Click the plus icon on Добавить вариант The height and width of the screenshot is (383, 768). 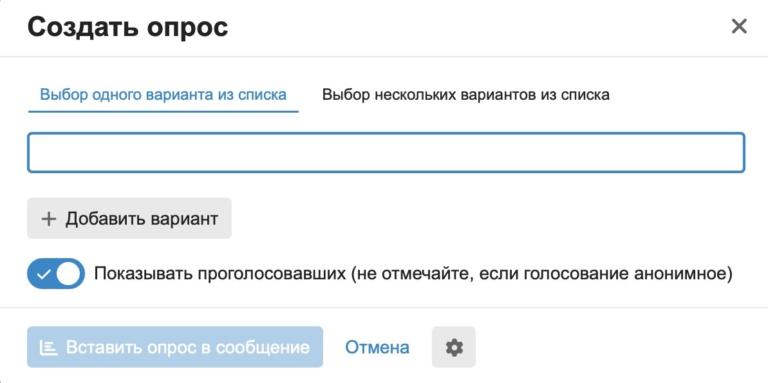[x=48, y=219]
